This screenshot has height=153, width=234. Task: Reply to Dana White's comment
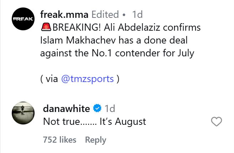[x=95, y=140]
